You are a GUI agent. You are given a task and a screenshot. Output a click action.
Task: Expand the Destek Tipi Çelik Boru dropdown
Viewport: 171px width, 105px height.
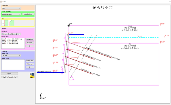[11, 56]
